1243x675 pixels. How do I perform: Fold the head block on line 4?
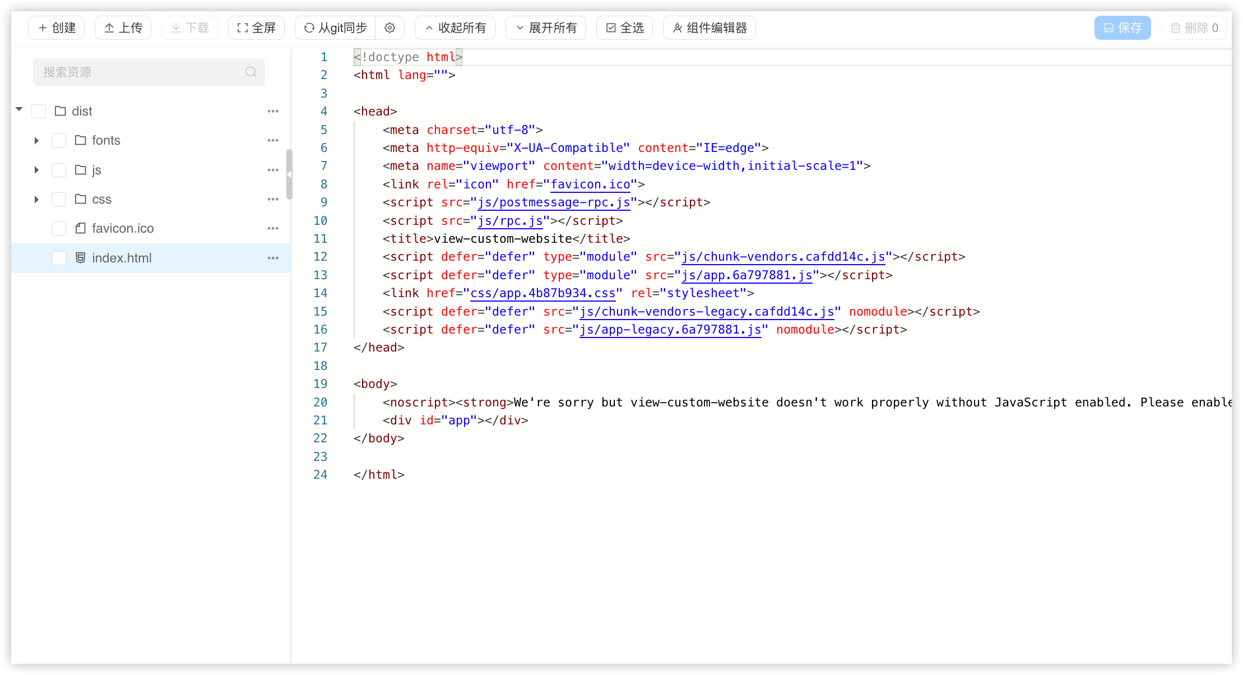click(x=343, y=112)
